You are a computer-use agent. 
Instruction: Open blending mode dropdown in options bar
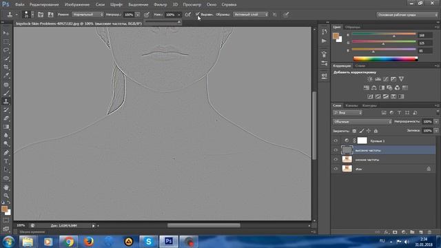(x=88, y=14)
